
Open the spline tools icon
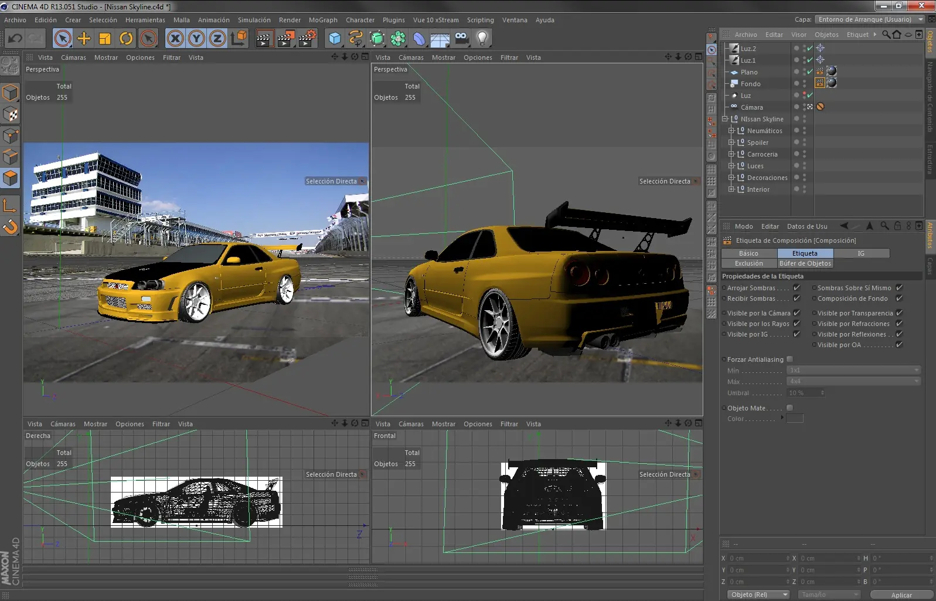click(x=356, y=39)
